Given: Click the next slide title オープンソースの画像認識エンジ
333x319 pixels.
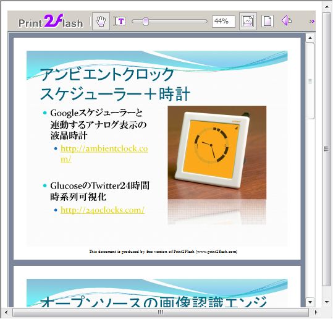Looking at the screenshot, I should point(153,302).
